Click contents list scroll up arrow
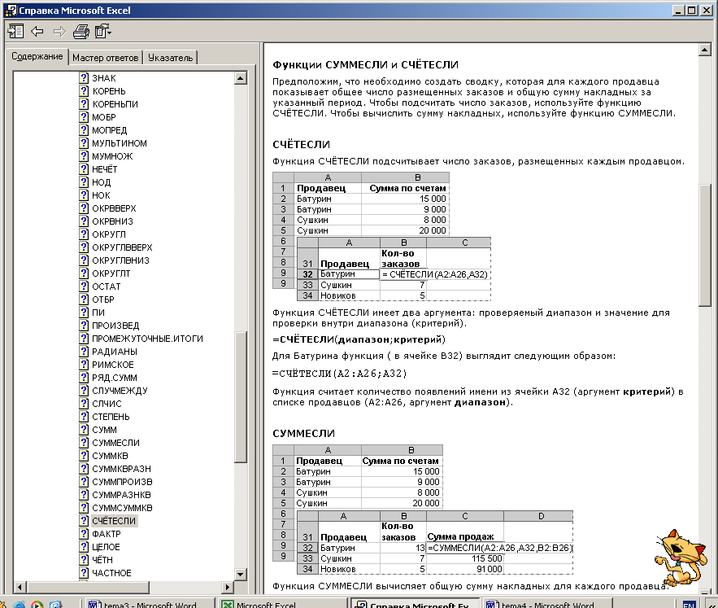The height and width of the screenshot is (608, 718). (241, 78)
